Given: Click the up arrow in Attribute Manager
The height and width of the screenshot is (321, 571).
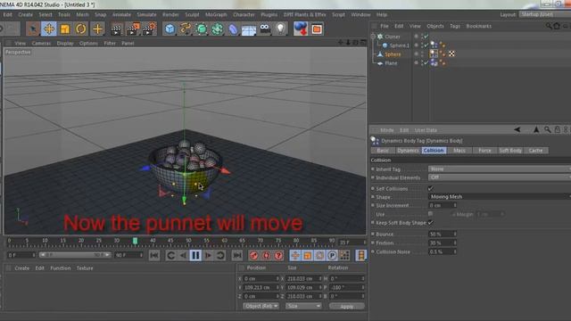Looking at the screenshot, I should point(536,129).
